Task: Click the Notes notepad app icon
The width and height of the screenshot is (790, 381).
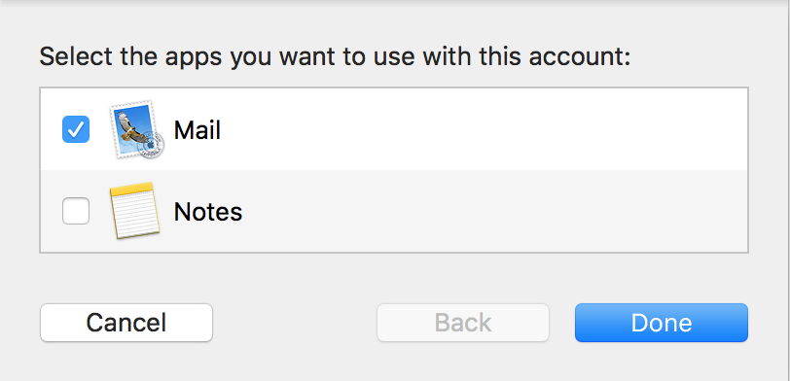Action: pos(134,210)
